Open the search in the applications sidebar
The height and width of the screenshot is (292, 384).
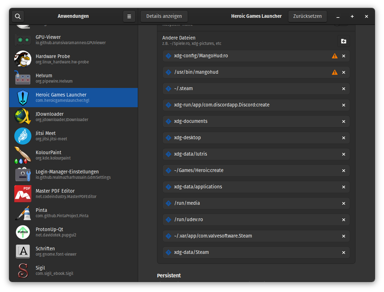18,16
